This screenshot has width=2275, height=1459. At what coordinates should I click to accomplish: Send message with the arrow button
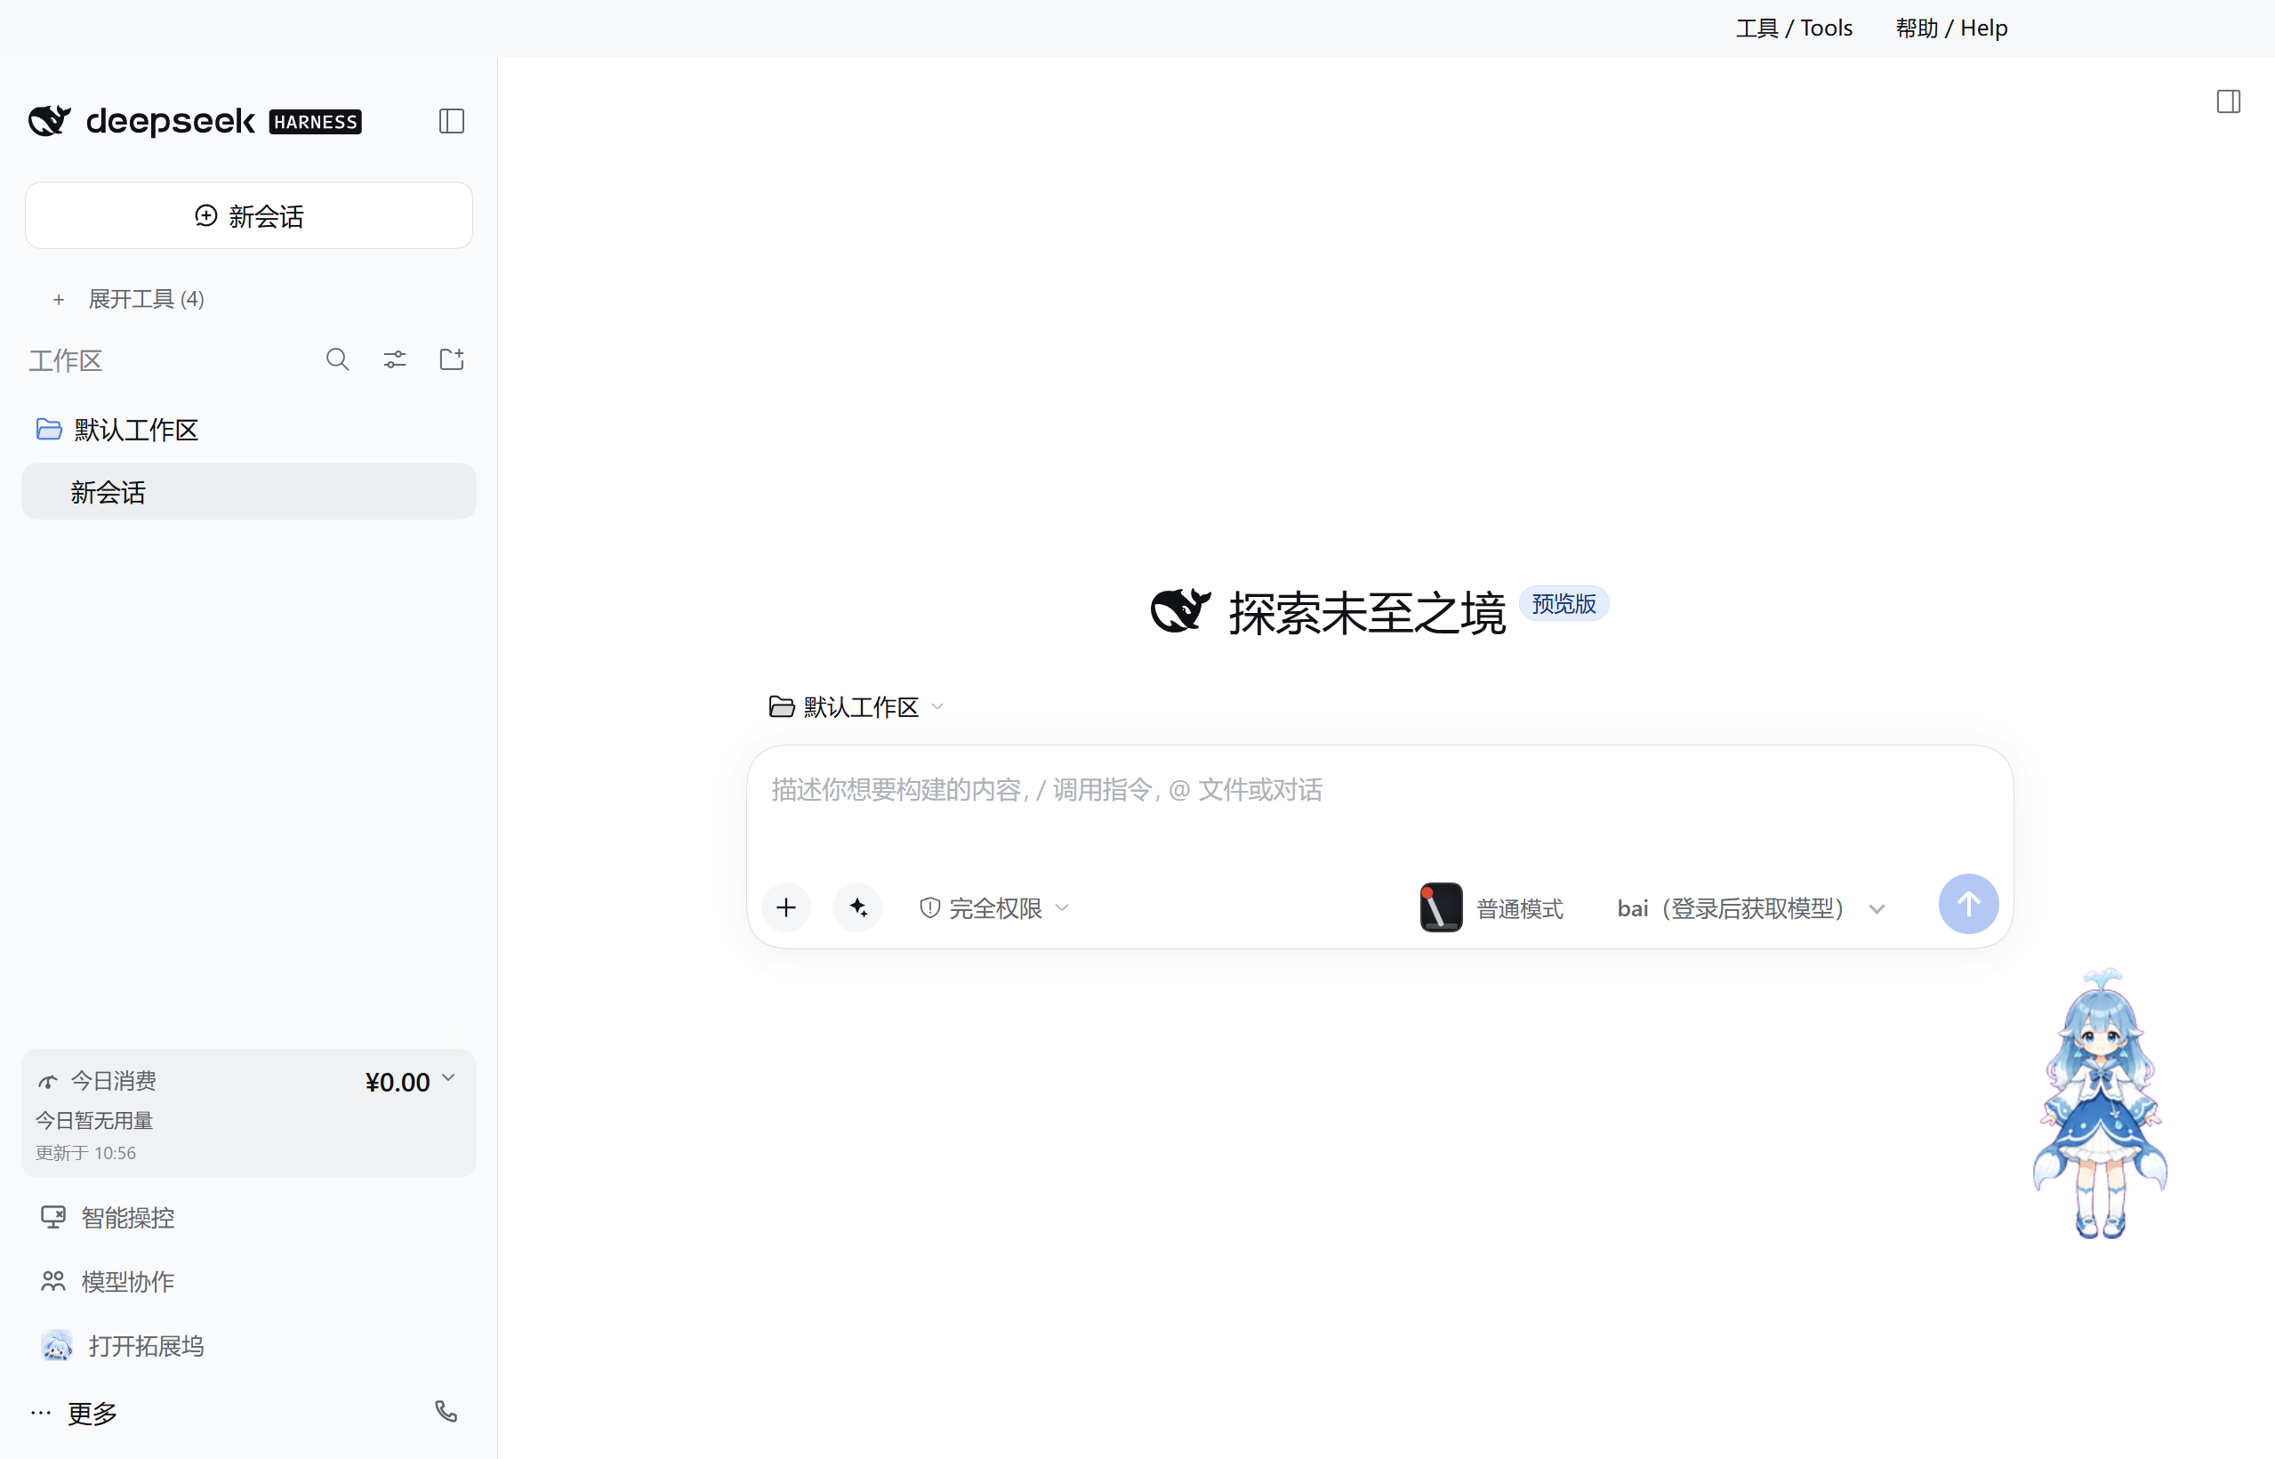(1968, 904)
